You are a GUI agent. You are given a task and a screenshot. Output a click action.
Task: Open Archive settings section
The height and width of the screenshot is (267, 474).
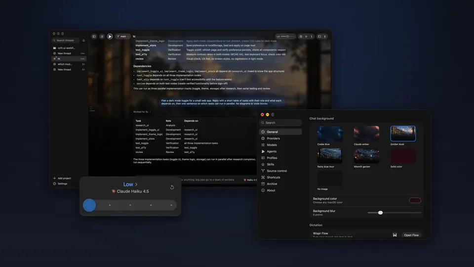coord(280,184)
